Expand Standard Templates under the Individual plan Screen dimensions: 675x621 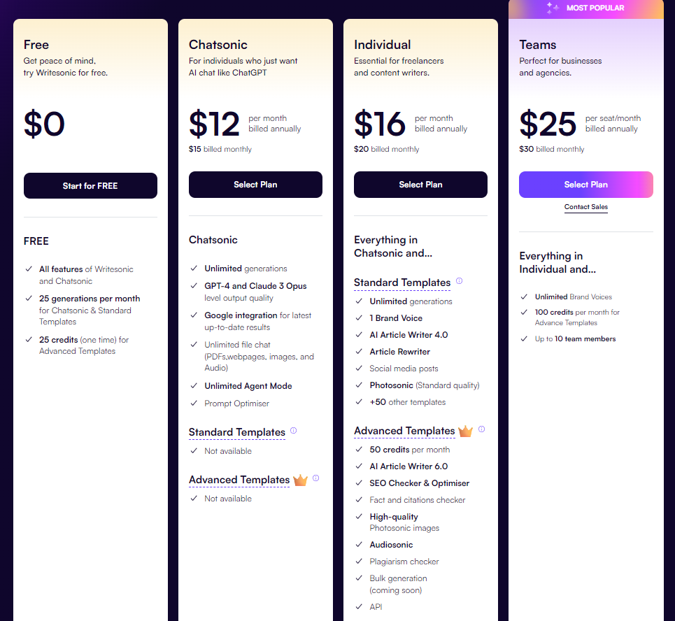(402, 282)
